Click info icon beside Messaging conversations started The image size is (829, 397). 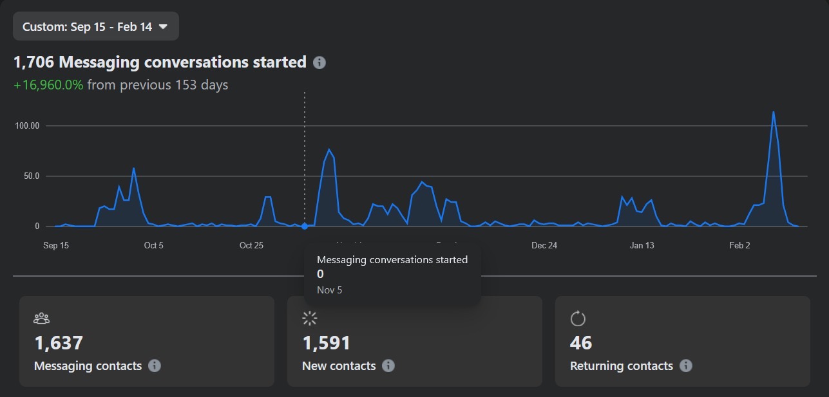tap(319, 62)
